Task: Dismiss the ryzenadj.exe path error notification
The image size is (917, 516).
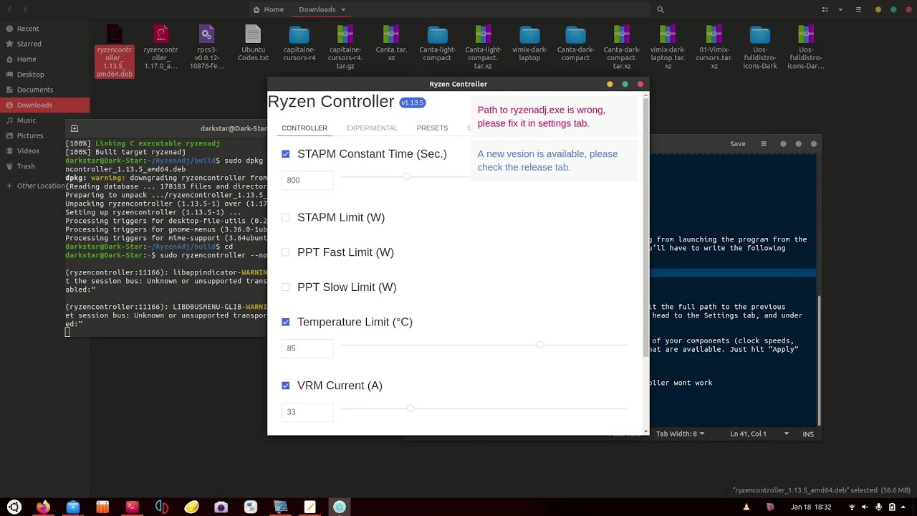Action: (554, 117)
